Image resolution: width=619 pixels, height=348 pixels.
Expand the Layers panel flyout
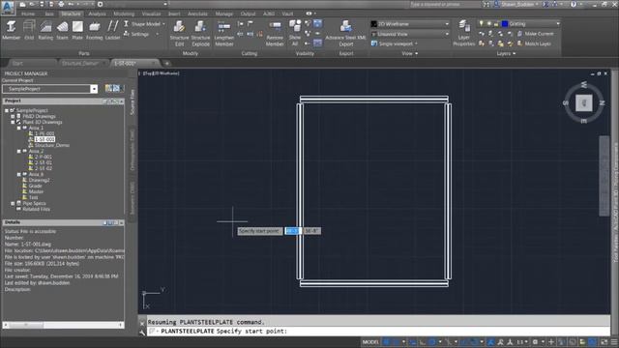pos(507,54)
